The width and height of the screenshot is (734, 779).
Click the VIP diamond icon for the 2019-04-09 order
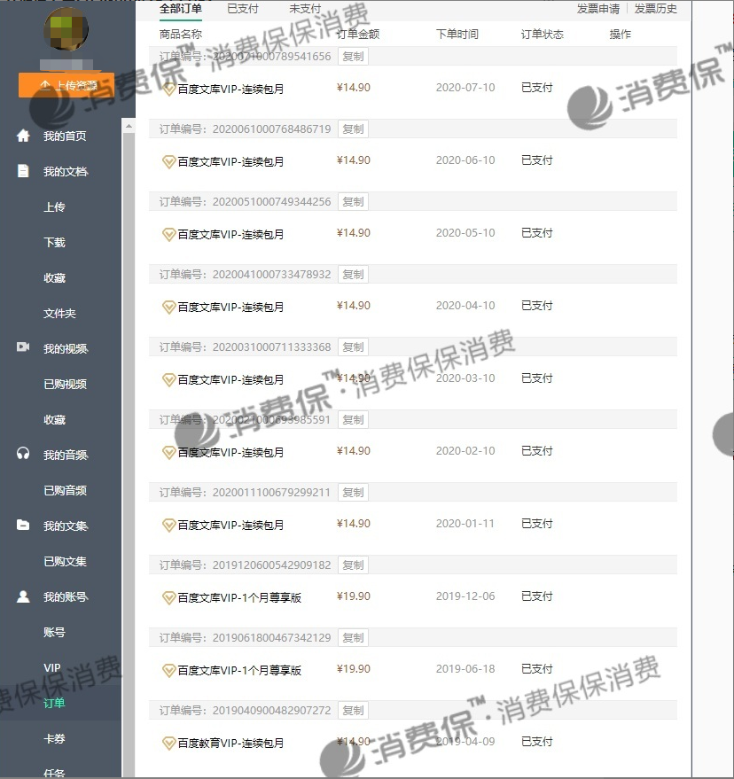[x=169, y=744]
